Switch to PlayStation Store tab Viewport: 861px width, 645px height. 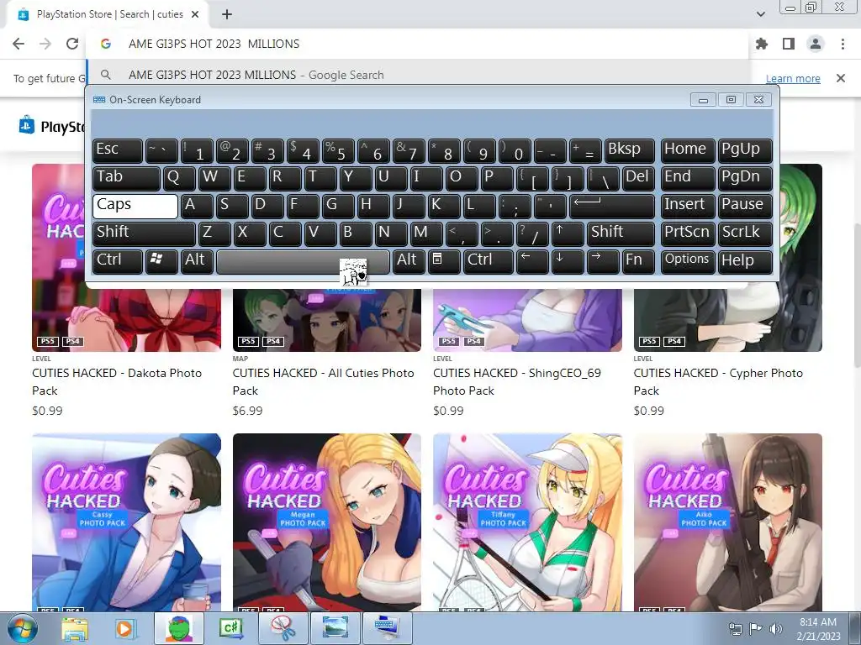(108, 15)
